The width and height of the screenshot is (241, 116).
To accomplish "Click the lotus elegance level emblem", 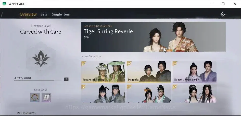I will click(x=41, y=59).
